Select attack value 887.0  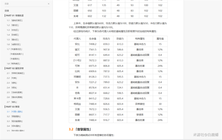[x=106, y=60]
